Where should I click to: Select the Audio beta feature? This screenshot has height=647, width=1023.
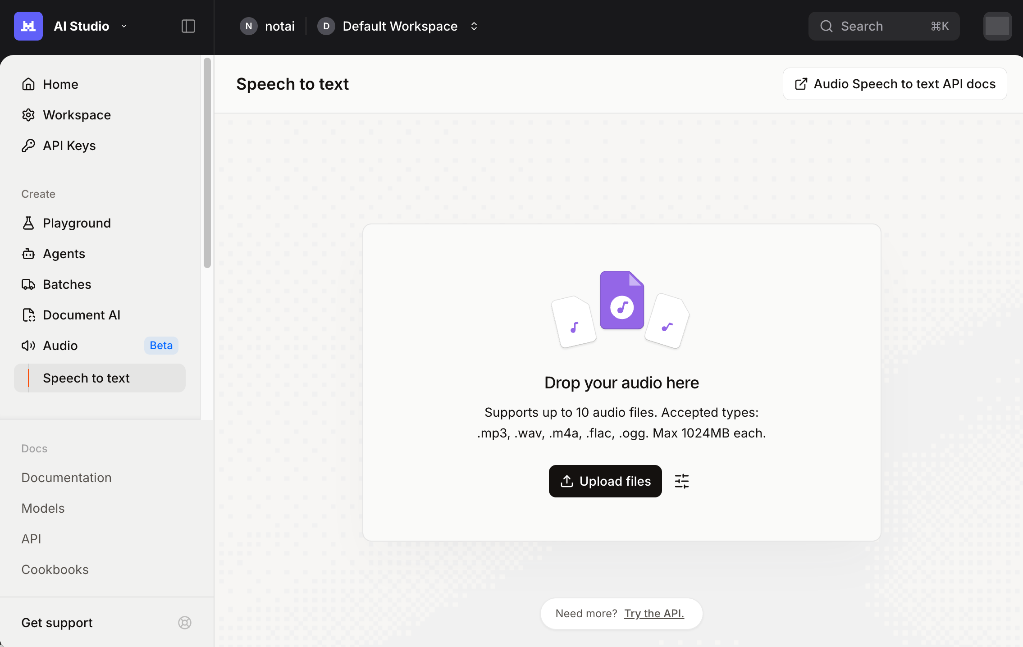[60, 345]
